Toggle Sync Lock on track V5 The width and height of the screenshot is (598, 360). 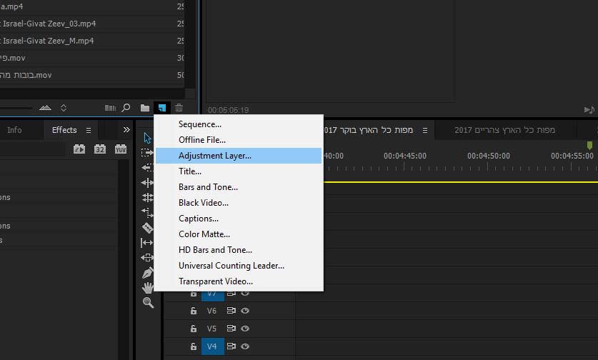231,329
